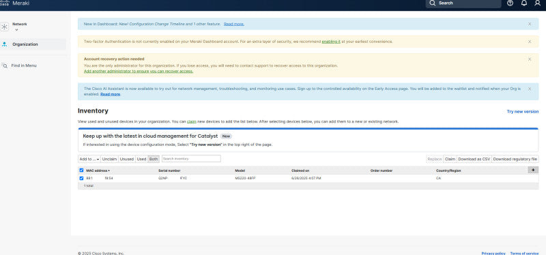Click the Country/Region column header
This screenshot has width=546, height=255.
(x=448, y=171)
